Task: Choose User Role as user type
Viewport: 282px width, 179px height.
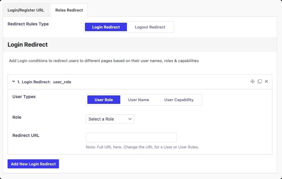Action: click(x=104, y=100)
